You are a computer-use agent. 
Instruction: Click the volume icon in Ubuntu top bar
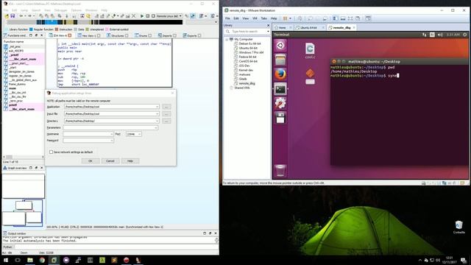440,35
